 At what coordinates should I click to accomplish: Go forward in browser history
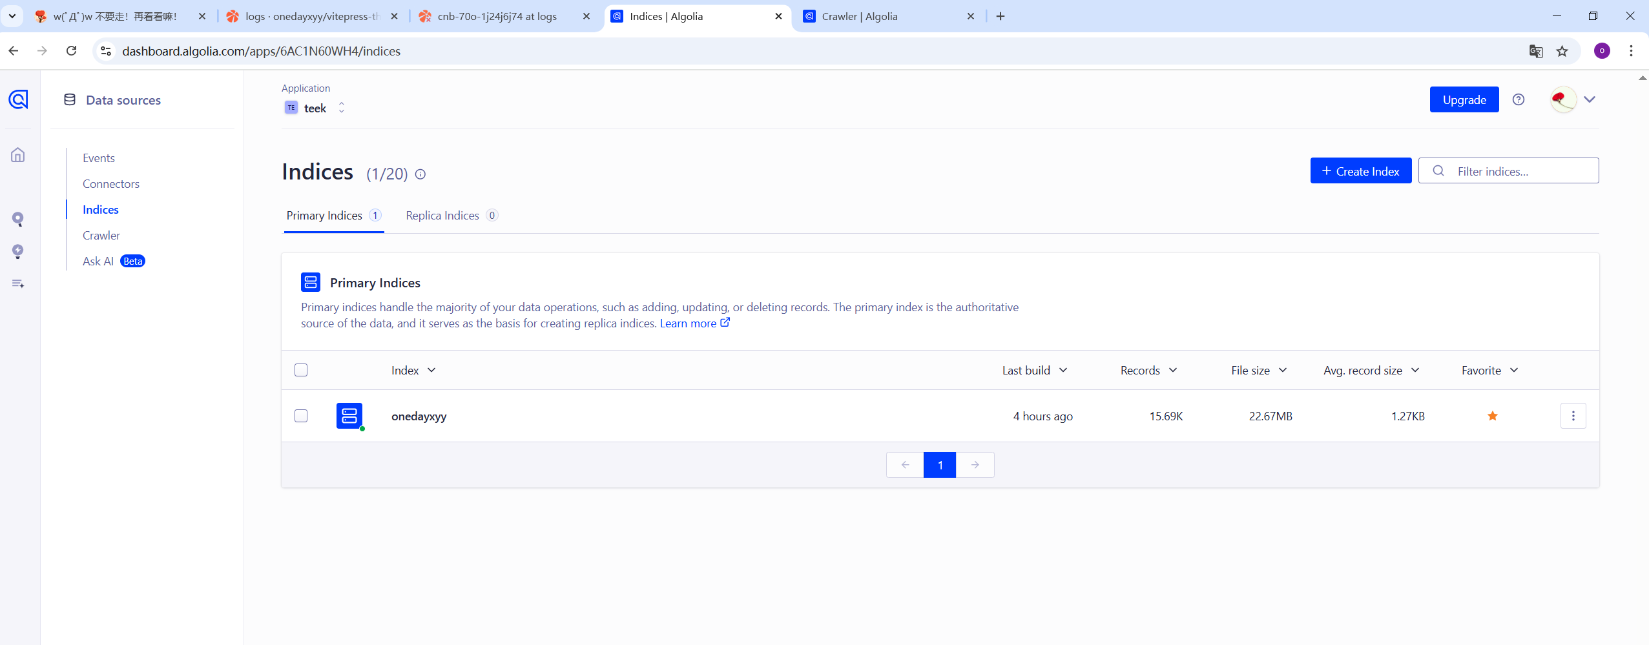43,51
